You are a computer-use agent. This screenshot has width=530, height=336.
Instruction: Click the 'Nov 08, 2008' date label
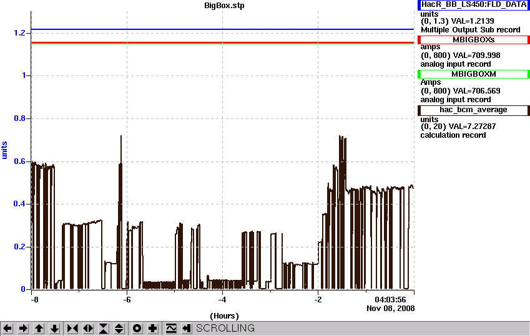coord(390,309)
